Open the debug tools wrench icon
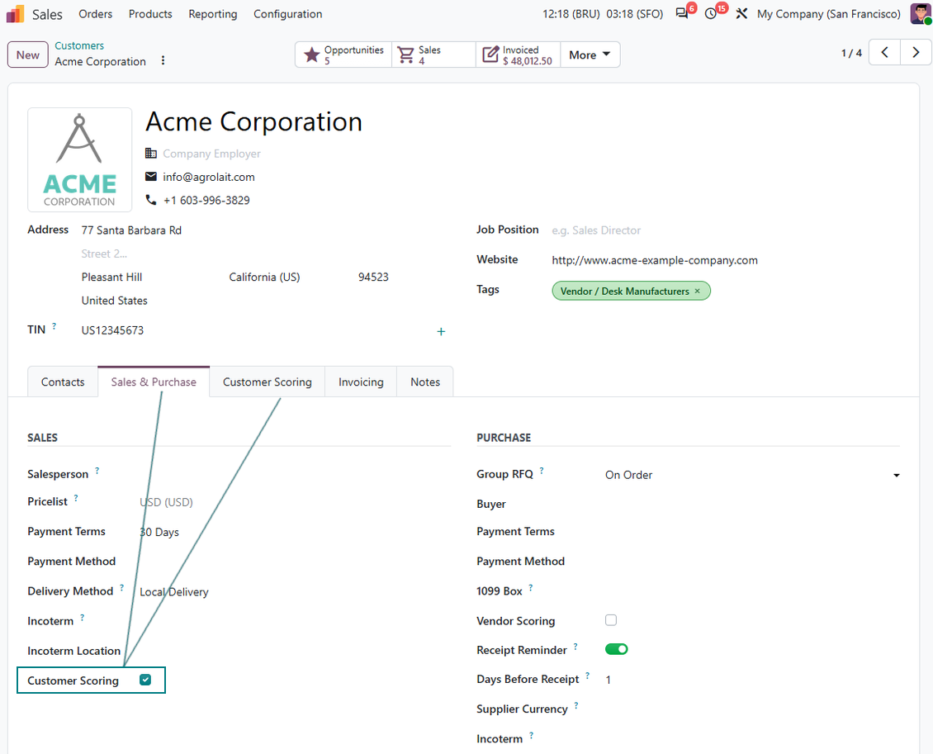The width and height of the screenshot is (933, 754). pos(741,14)
